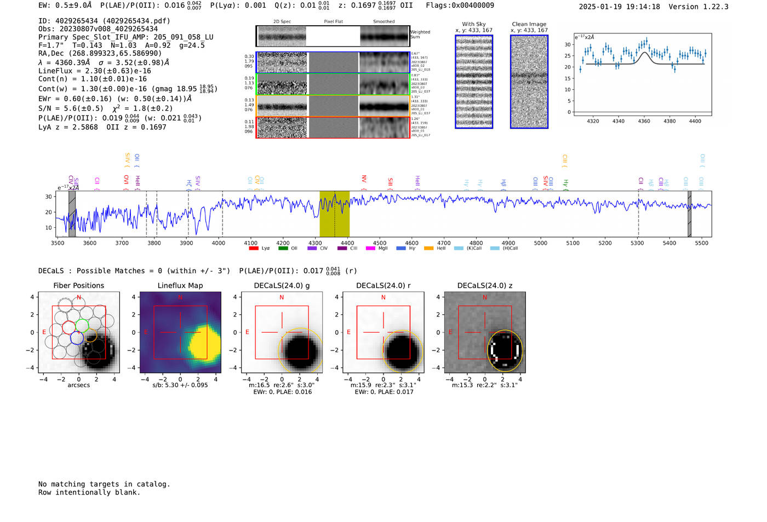Click the yellow highlighted band in the spectrum
767x522 pixels.
[335, 214]
